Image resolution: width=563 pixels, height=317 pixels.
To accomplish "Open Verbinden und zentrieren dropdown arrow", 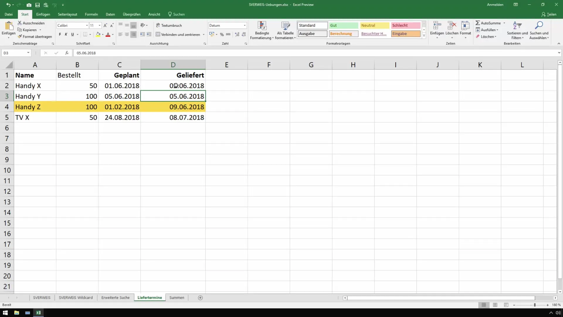I will tap(204, 35).
